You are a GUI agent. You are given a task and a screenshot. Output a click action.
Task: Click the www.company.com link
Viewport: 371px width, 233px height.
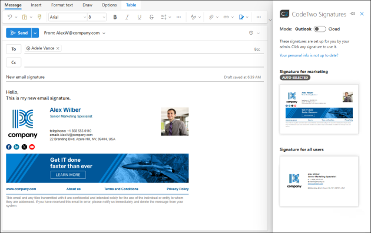[x=21, y=189]
